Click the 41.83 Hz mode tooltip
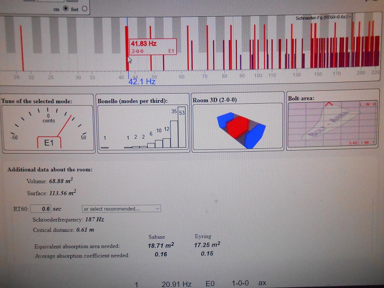This screenshot has height=288, width=384. pyautogui.click(x=153, y=47)
